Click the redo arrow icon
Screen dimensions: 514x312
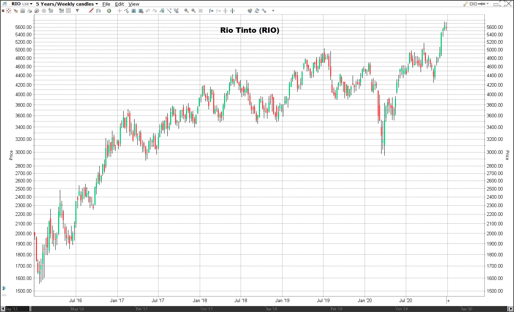(155, 11)
